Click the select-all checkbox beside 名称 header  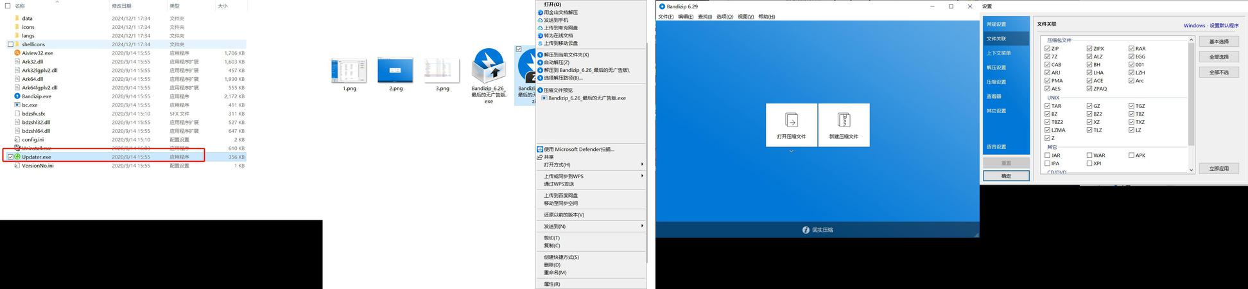[8, 6]
